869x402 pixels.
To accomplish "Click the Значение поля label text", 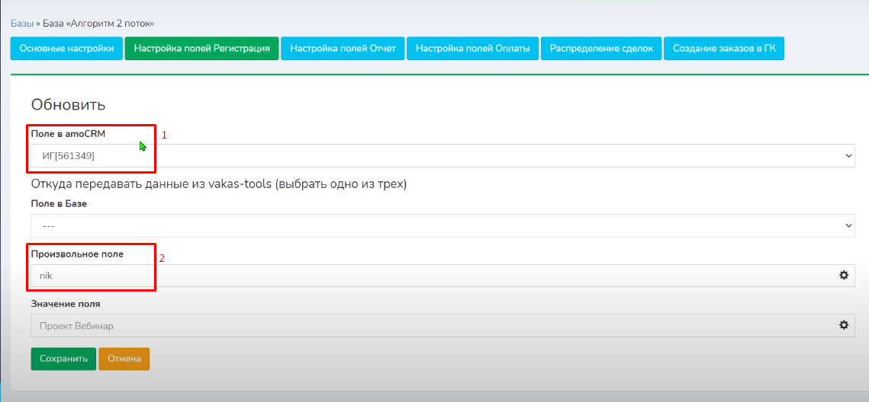I will point(66,304).
